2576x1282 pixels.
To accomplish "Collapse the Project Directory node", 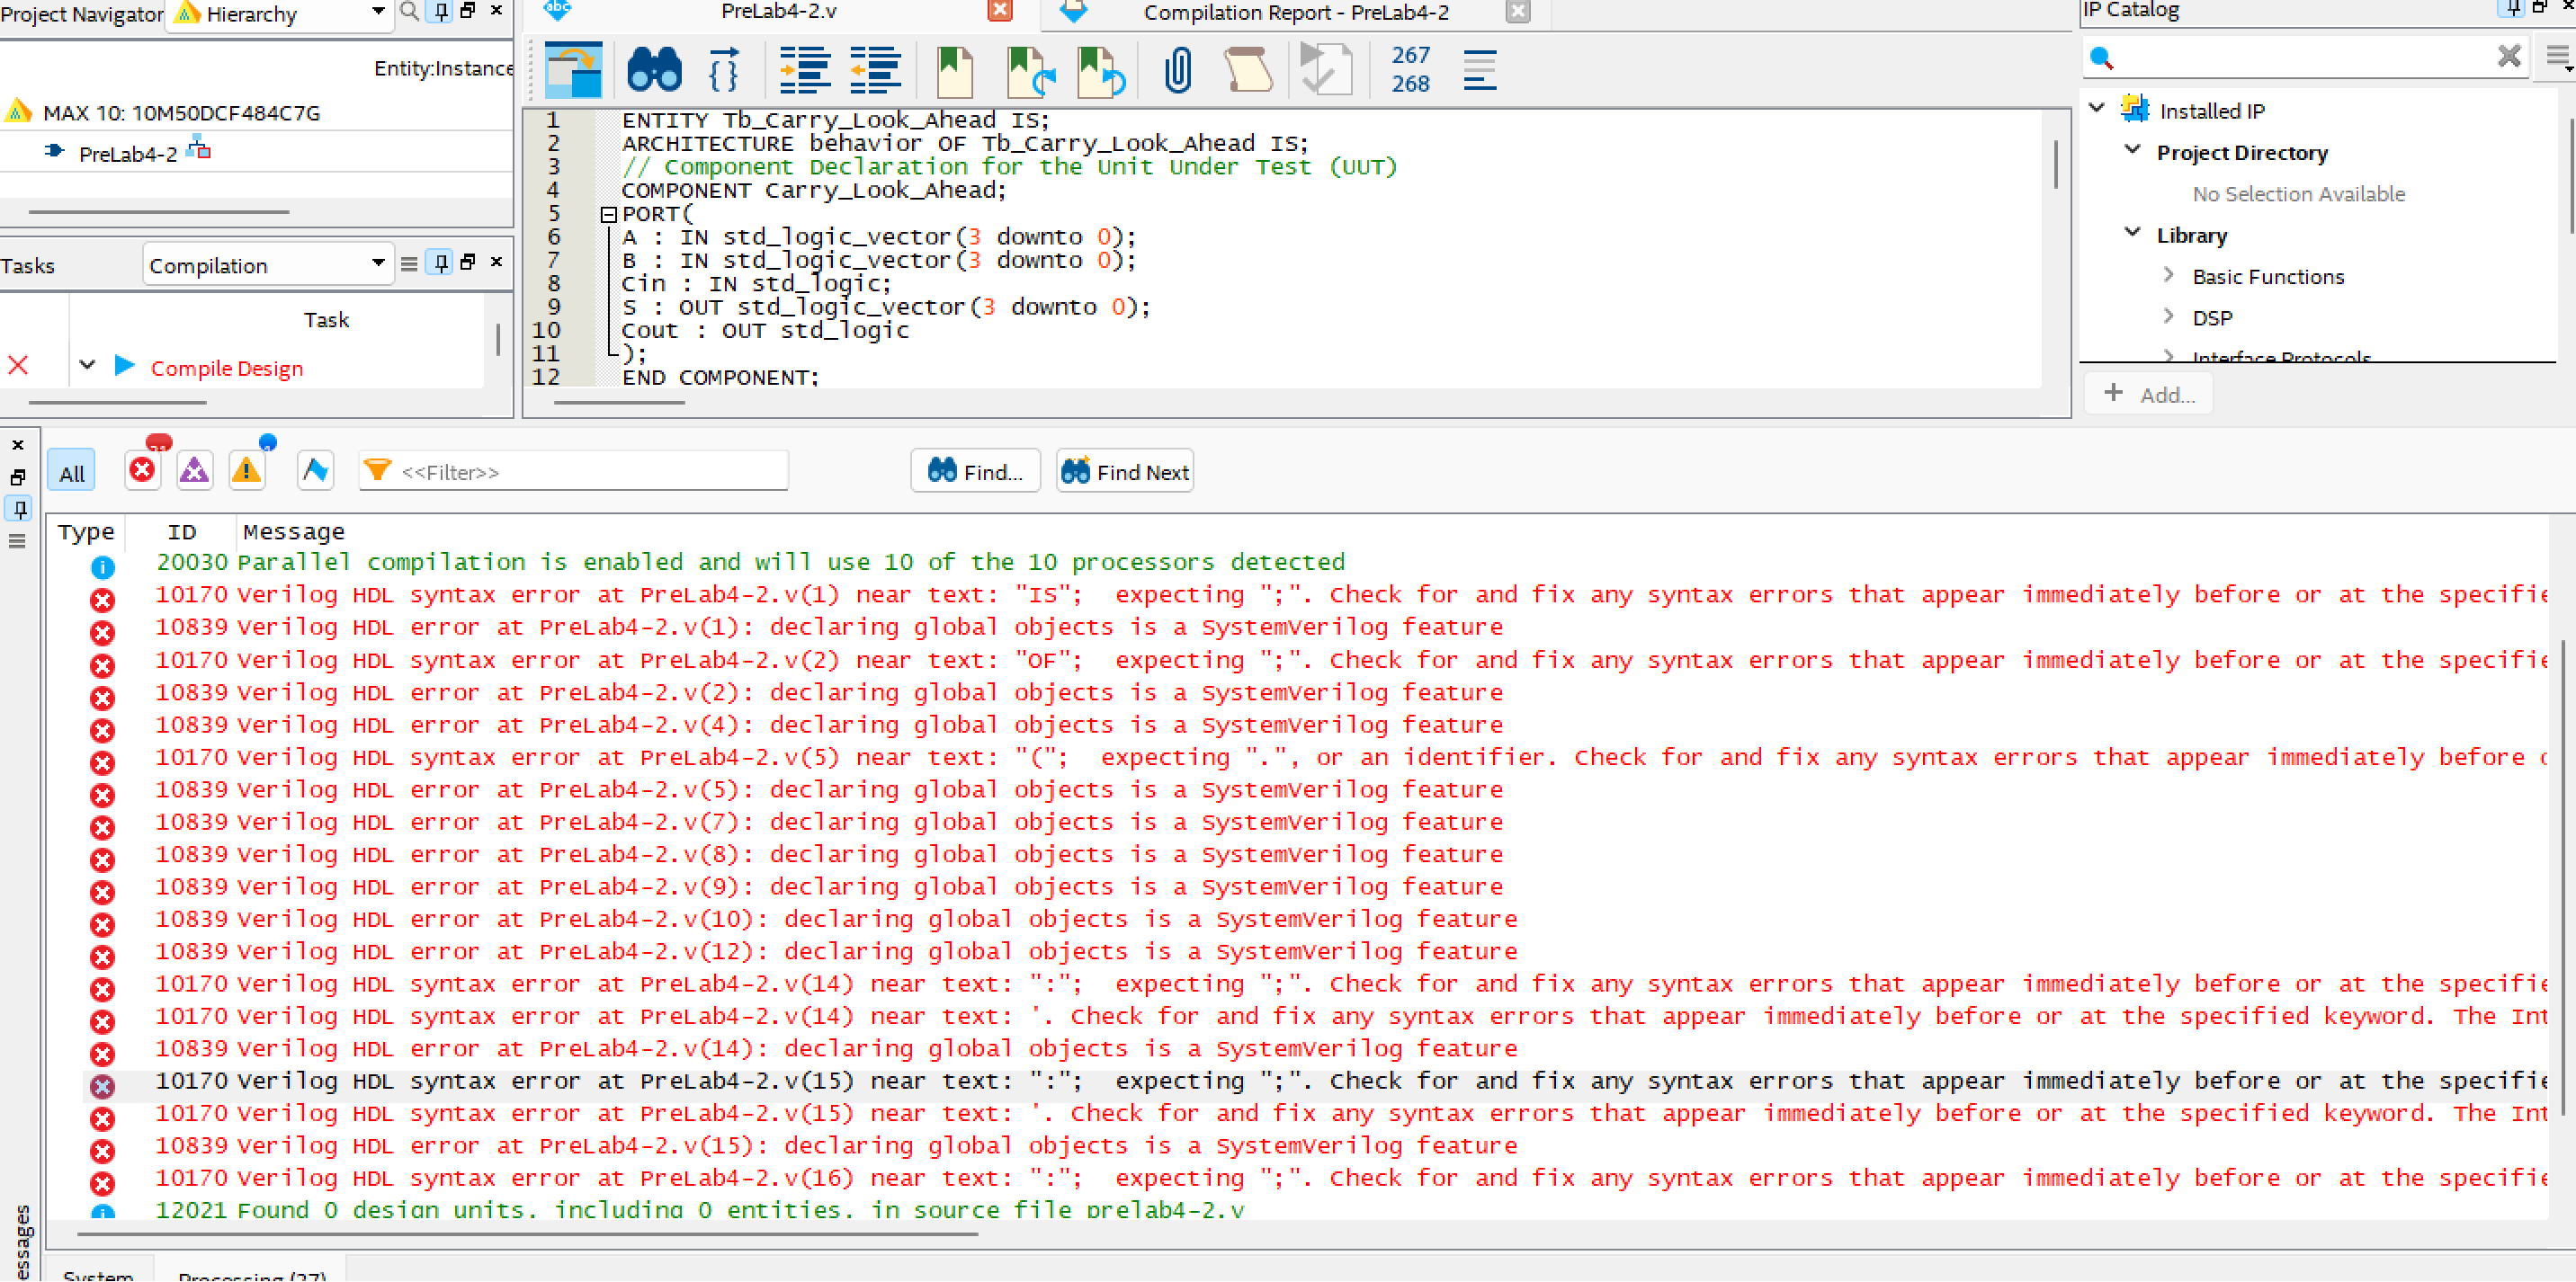I will pyautogui.click(x=2133, y=150).
